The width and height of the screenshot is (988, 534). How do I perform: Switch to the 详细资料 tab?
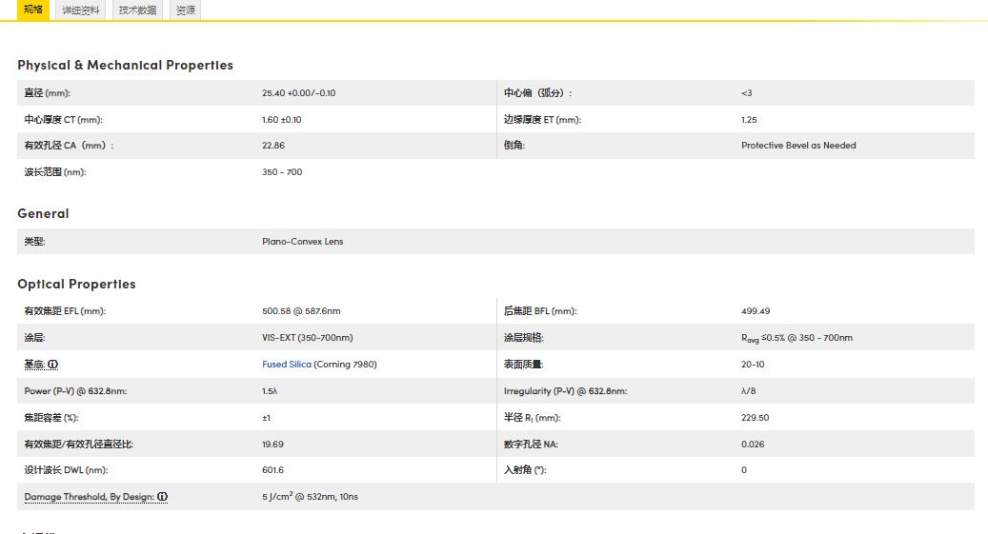point(81,10)
